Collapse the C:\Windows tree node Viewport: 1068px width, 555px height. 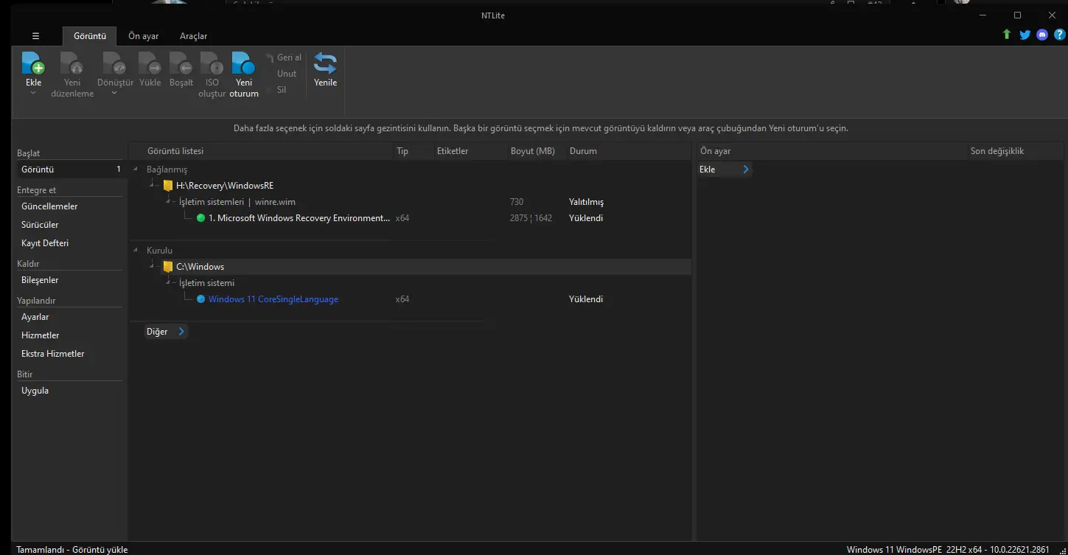152,267
